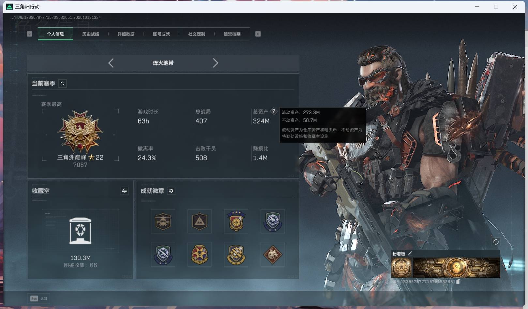Open the 收藏室 display case icon
This screenshot has width=528, height=309.
point(80,231)
